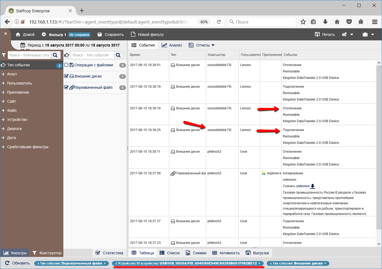
Task: Click the Поиск - Ключевые слова input field
Action: 29,55
